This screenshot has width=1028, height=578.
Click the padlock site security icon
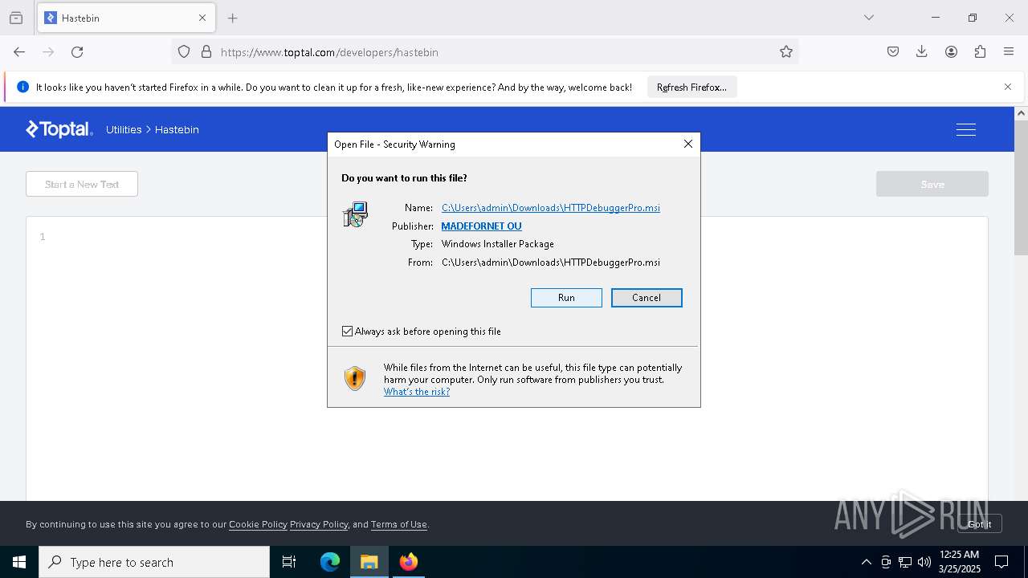pos(206,52)
